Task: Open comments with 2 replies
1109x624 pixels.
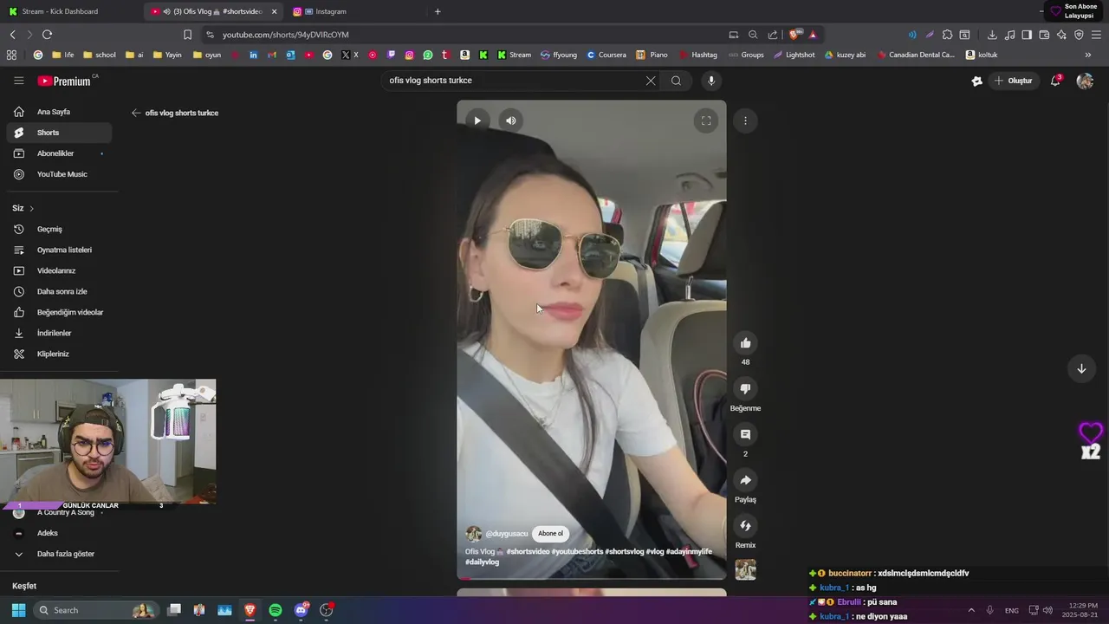Action: [745, 434]
